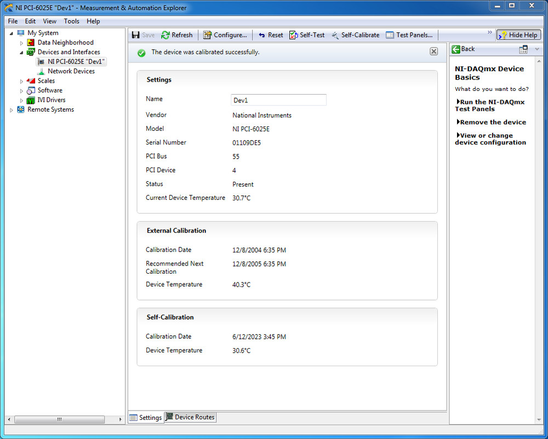
Task: Open the View menu
Action: click(50, 21)
